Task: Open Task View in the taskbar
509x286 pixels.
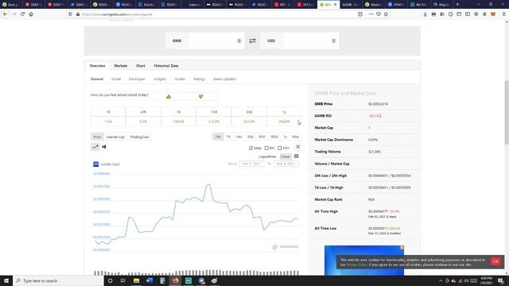Action: [123, 280]
